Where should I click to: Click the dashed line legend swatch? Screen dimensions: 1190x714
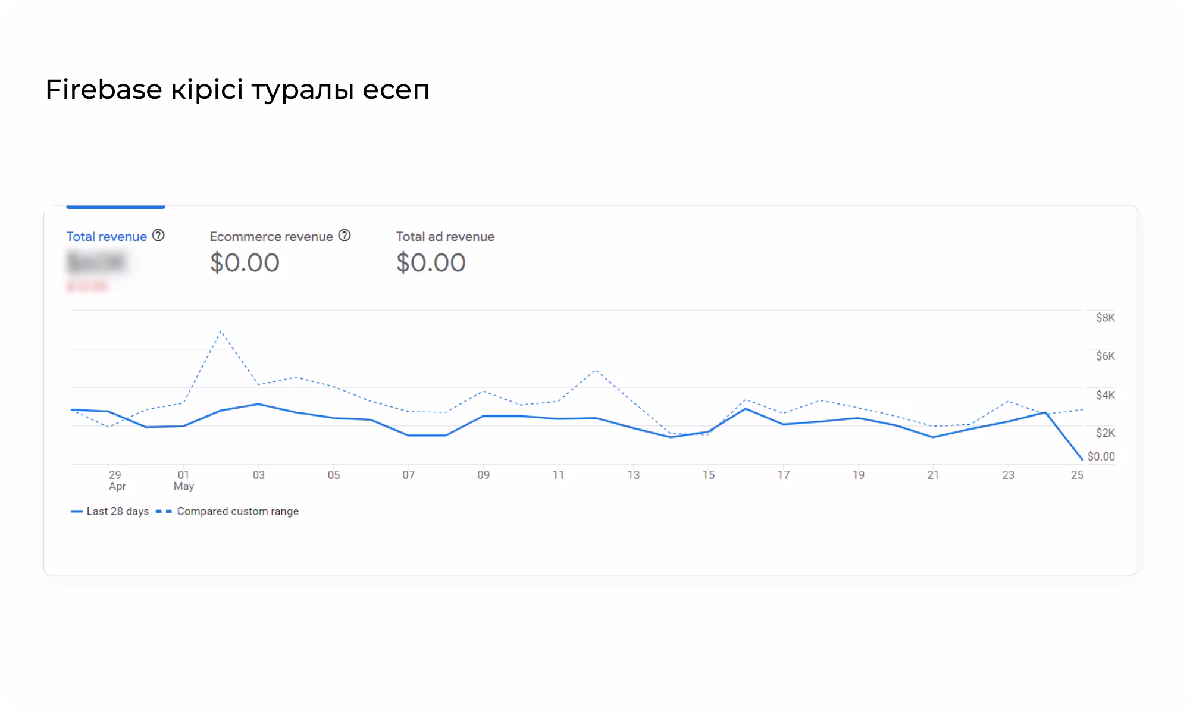click(x=164, y=511)
